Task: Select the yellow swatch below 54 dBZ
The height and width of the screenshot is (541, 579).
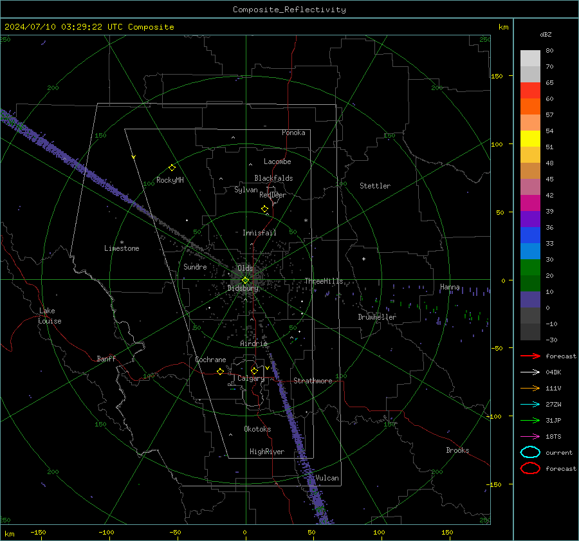Action: point(530,139)
